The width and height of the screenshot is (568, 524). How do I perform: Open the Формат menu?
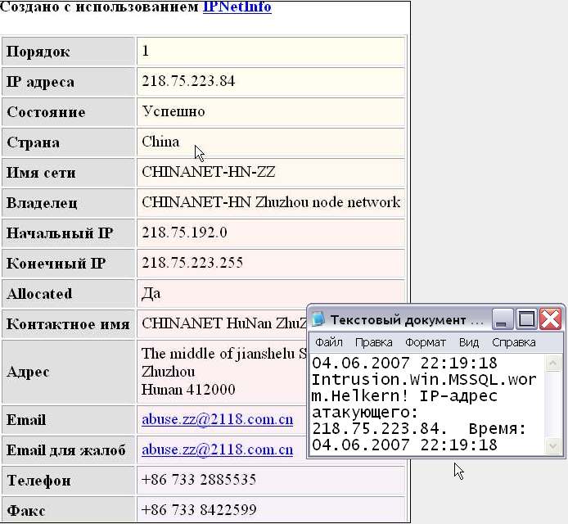point(426,342)
